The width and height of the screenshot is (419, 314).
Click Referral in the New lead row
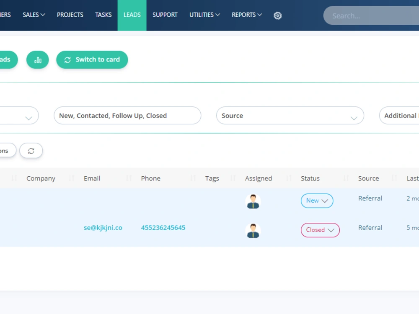coord(370,198)
